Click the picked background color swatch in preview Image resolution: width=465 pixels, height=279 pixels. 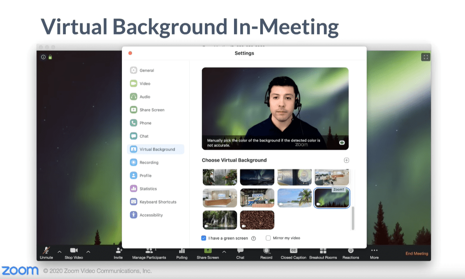342,143
